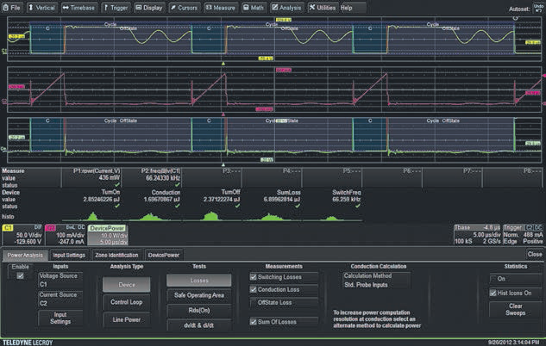546x346 pixels.
Task: Click the Conduction histogram icon
Action: pyautogui.click(x=152, y=216)
